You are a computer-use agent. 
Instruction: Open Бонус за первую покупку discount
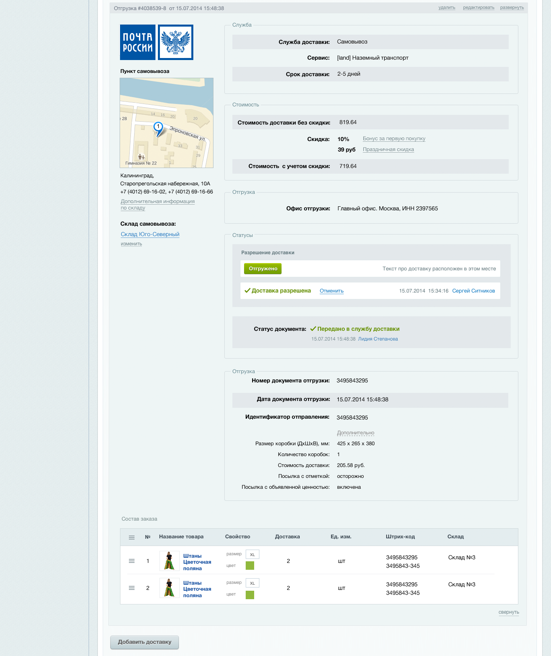pos(394,139)
